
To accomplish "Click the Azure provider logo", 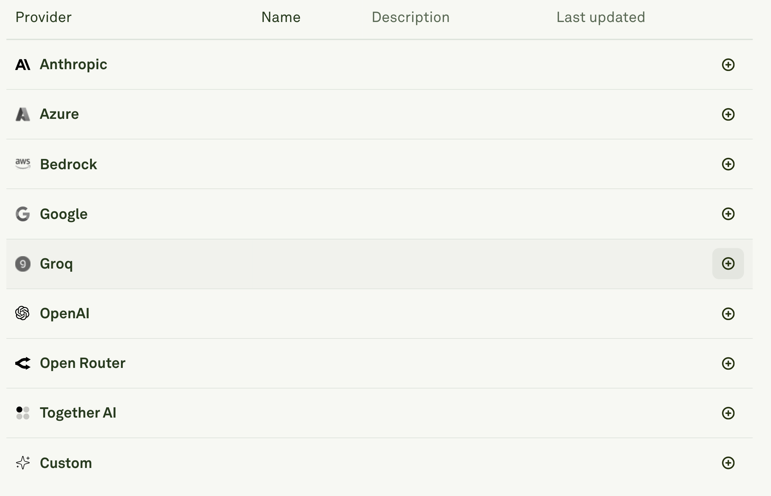I will click(x=23, y=114).
